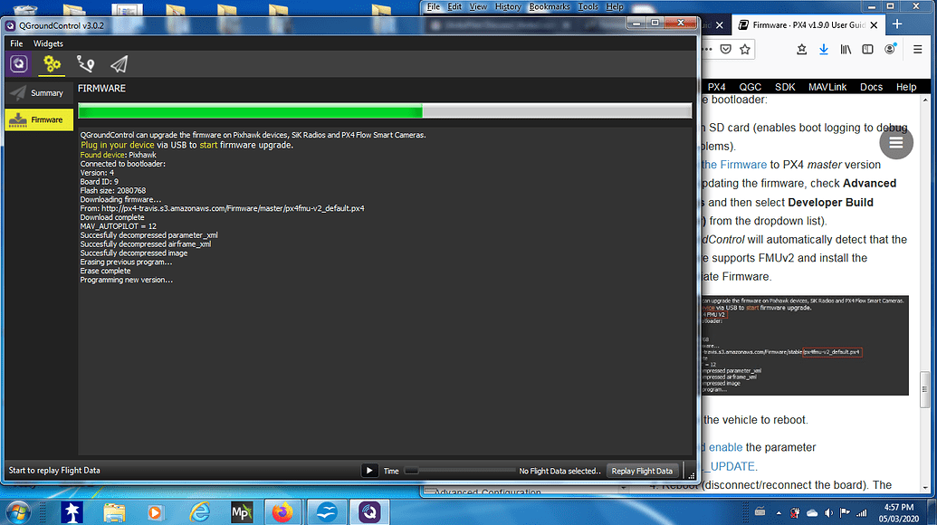The height and width of the screenshot is (525, 937).
Task: Follow the '_UPDATE' parameter link
Action: pos(732,466)
